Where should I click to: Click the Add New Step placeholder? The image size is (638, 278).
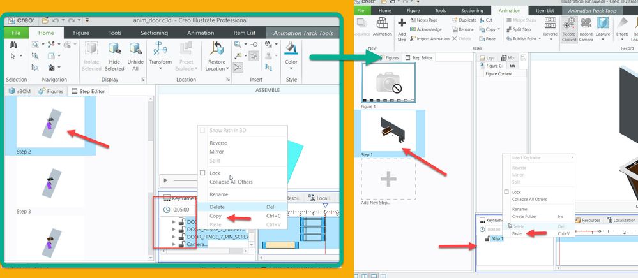(x=388, y=179)
